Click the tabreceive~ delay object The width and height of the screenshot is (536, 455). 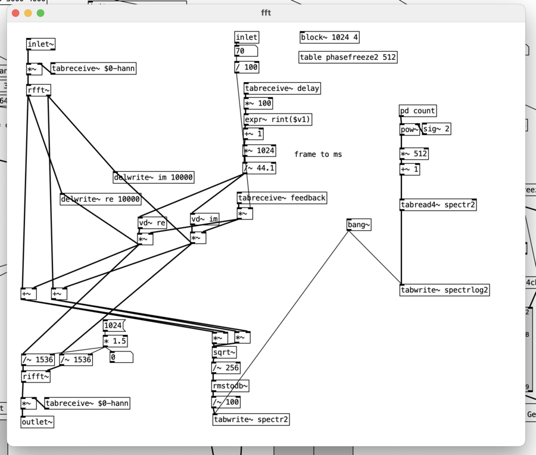point(282,88)
